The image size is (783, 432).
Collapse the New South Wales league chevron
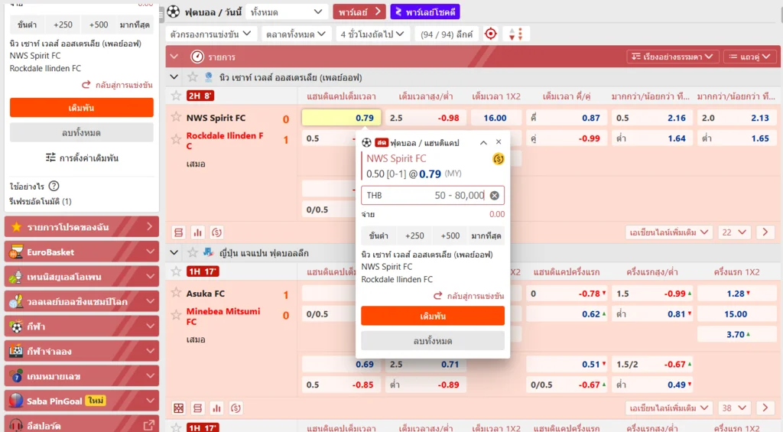tap(174, 77)
